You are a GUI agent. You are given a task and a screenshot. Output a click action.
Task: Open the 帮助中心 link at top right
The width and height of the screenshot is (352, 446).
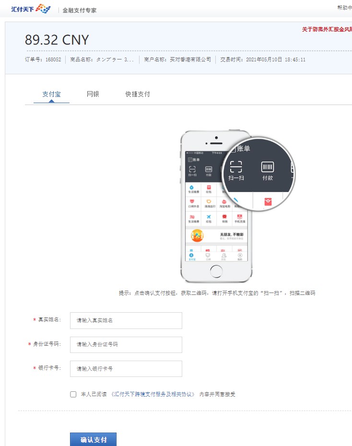345,8
